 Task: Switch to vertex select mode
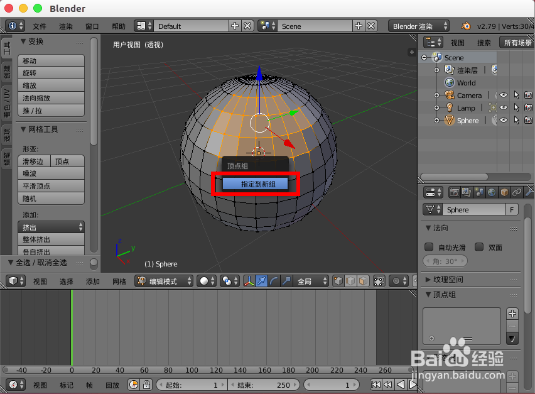[x=338, y=281]
